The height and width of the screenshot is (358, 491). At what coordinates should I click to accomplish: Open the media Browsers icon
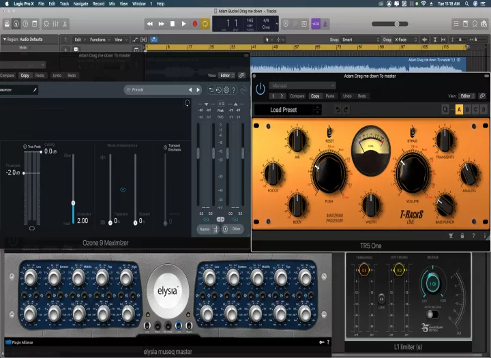484,24
